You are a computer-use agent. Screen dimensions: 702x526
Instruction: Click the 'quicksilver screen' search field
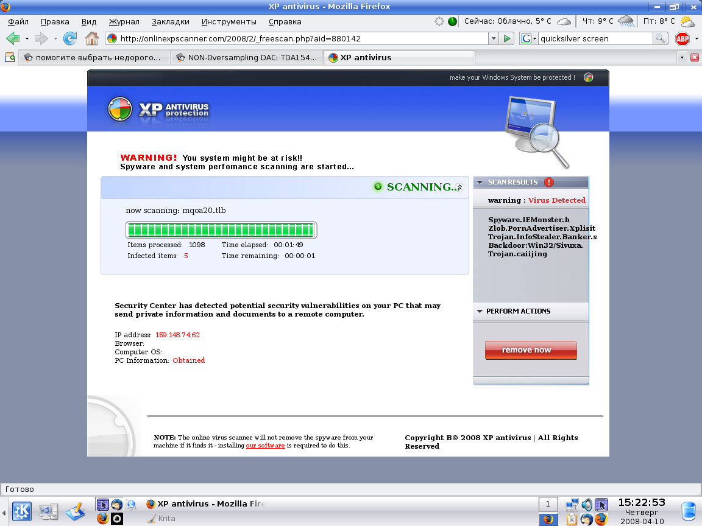(595, 38)
